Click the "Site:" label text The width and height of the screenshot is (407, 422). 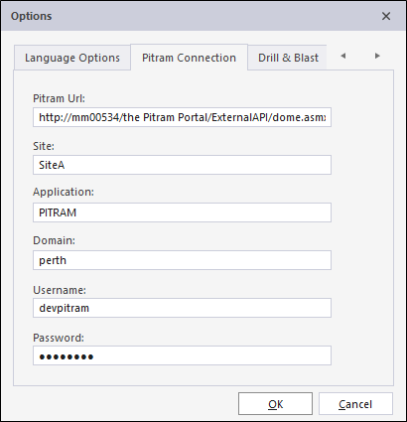click(x=44, y=146)
